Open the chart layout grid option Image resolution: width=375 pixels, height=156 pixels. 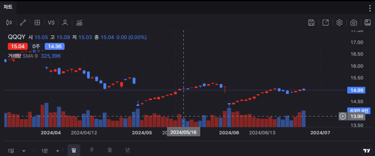37,23
